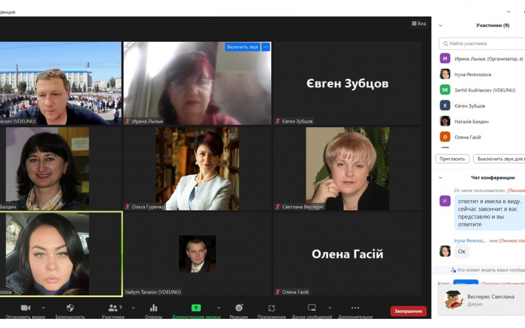Expand the arrow next to Share Screen
The height and width of the screenshot is (328, 525).
coord(219,308)
